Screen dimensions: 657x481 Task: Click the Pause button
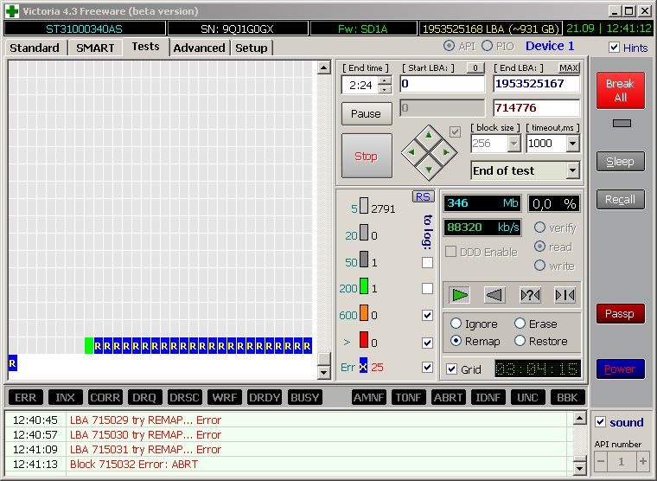coord(367,113)
